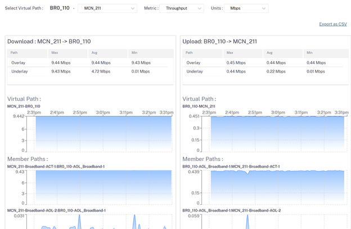Viewport: 351px width, 229px height.
Task: Click the Path column header in Download table
Action: 28,53
